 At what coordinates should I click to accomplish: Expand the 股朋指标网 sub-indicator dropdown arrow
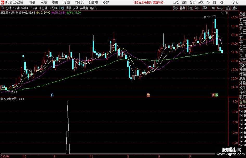2,99
